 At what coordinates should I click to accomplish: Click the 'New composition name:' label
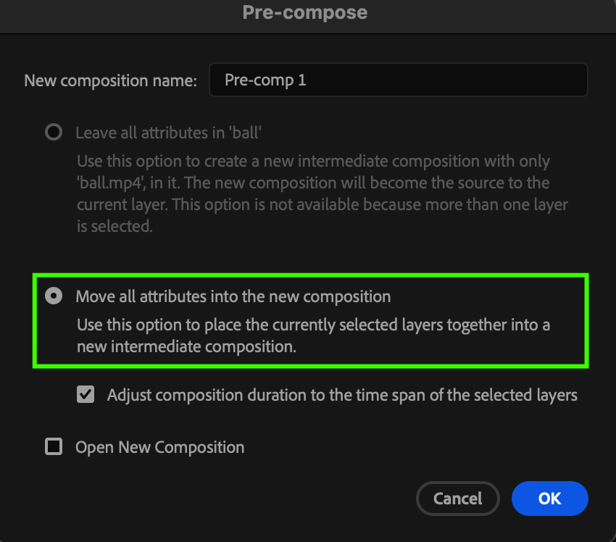(x=111, y=80)
